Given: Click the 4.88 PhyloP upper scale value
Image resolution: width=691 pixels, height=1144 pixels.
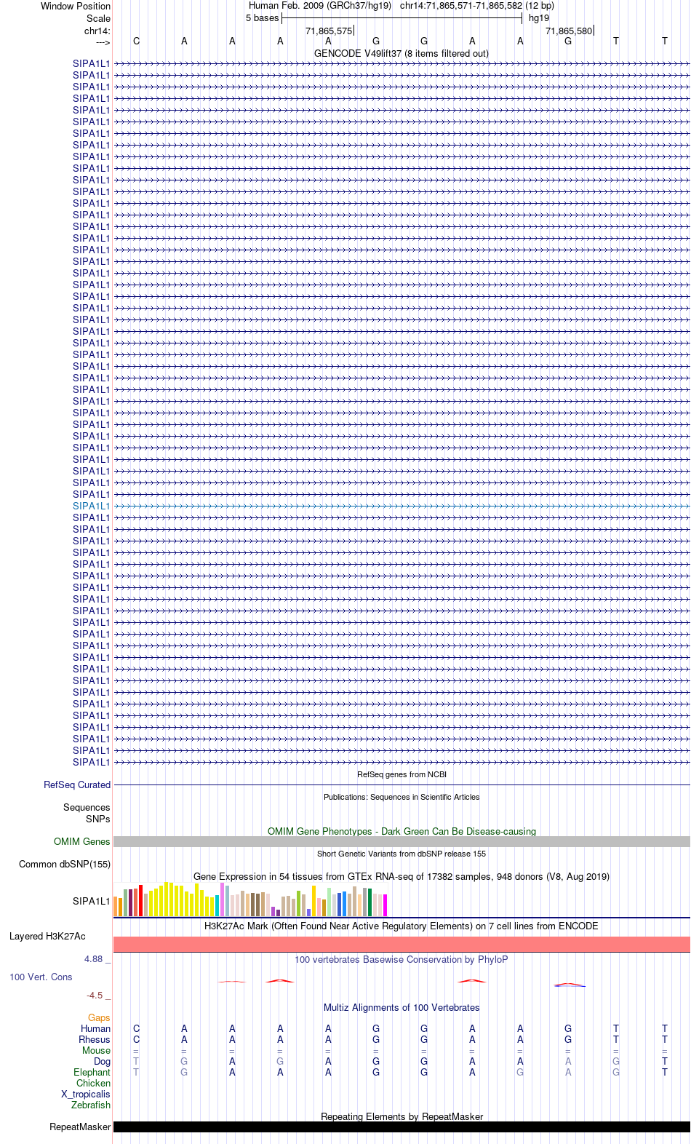Looking at the screenshot, I should (x=94, y=958).
